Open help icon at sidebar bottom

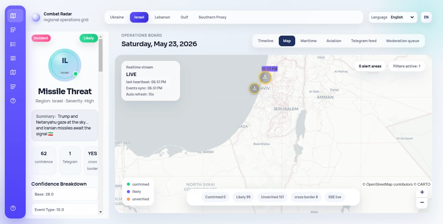coord(13,208)
